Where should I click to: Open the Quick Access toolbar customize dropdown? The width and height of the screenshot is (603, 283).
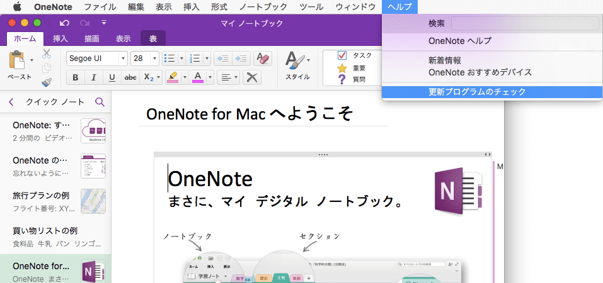click(x=104, y=23)
